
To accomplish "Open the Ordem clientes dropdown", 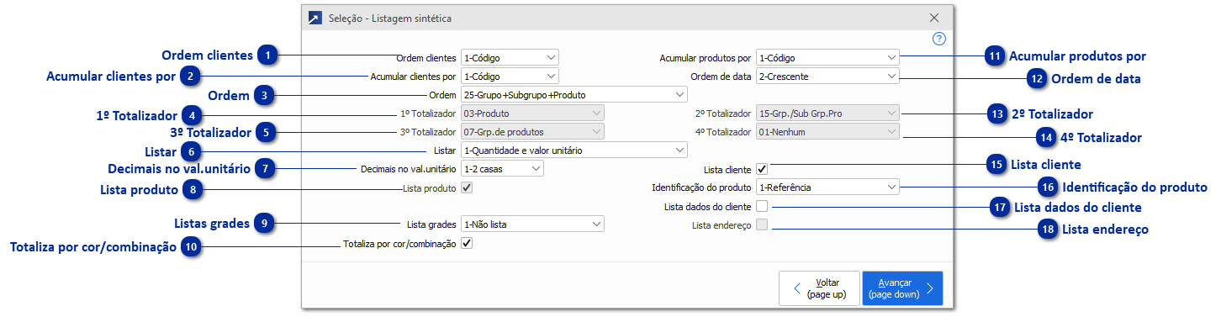I will pyautogui.click(x=510, y=57).
